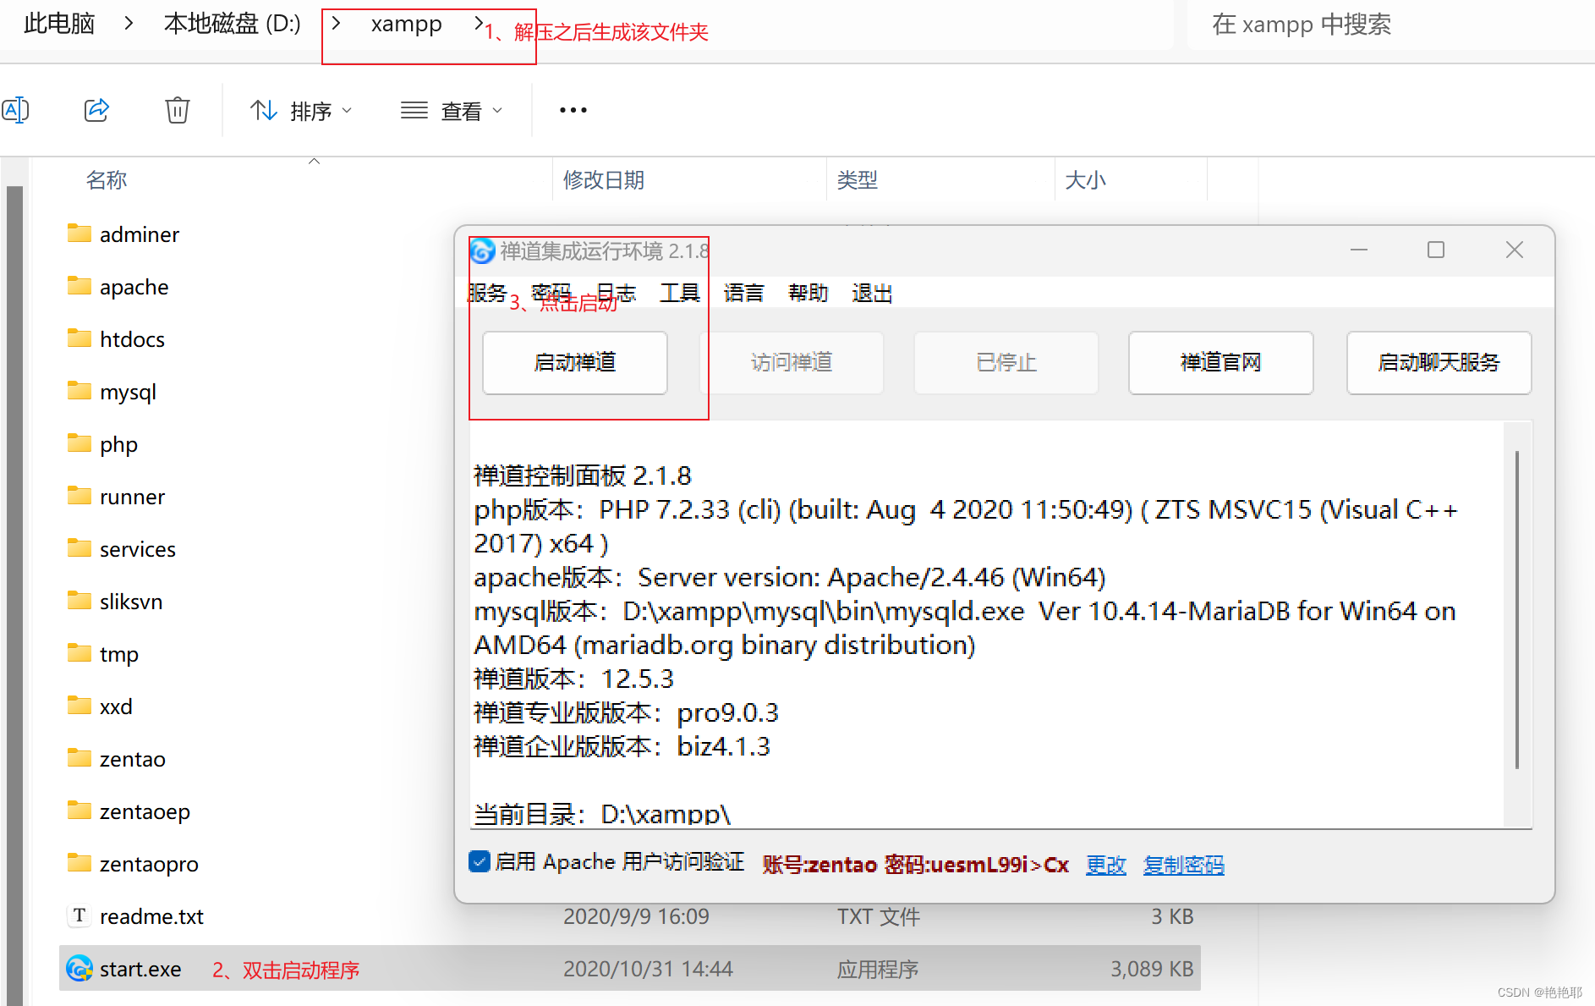Select the zentao folder icon
Screen dimensions: 1595x1006
(x=79, y=757)
